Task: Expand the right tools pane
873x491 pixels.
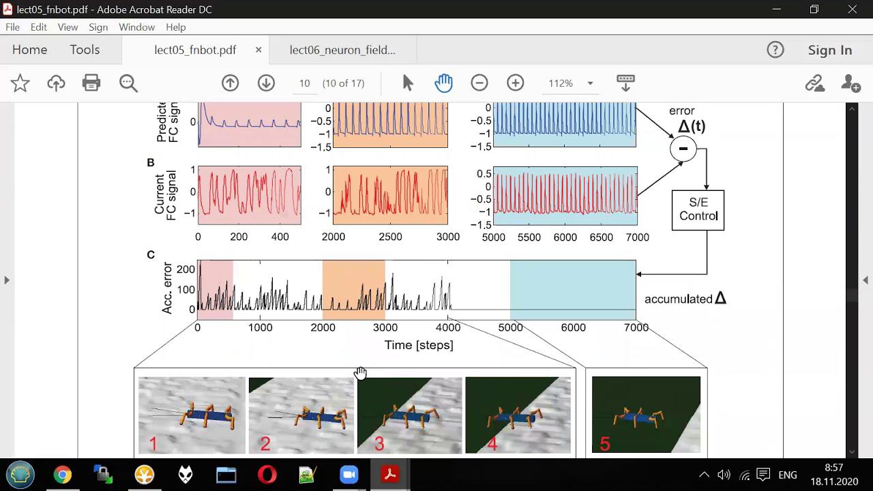Action: coord(865,280)
